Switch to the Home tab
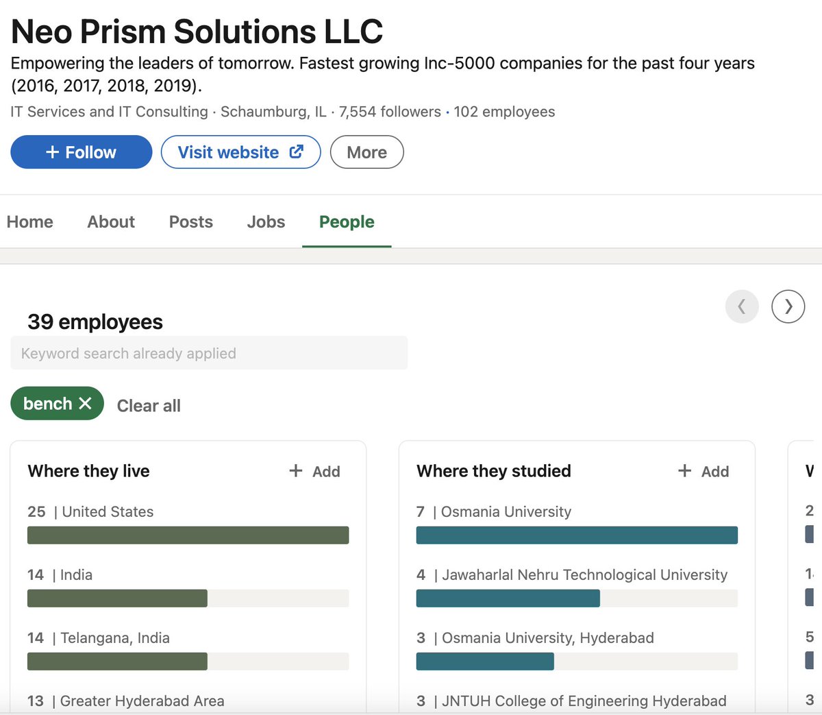822x715 pixels. [x=30, y=222]
